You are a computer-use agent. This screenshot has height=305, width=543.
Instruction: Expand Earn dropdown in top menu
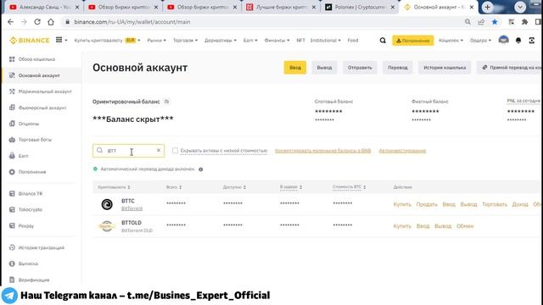pyautogui.click(x=250, y=41)
